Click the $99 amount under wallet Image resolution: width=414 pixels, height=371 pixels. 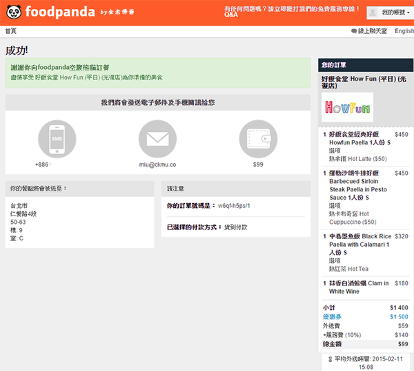258,164
